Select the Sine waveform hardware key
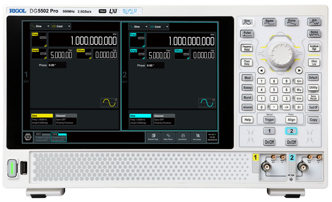The width and height of the screenshot is (332, 202). (x=247, y=22)
